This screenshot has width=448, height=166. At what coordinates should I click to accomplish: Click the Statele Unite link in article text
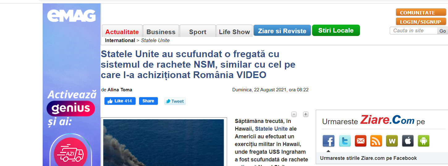point(271,129)
